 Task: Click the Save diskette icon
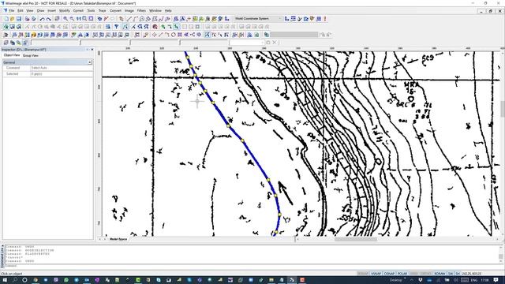coord(19,19)
